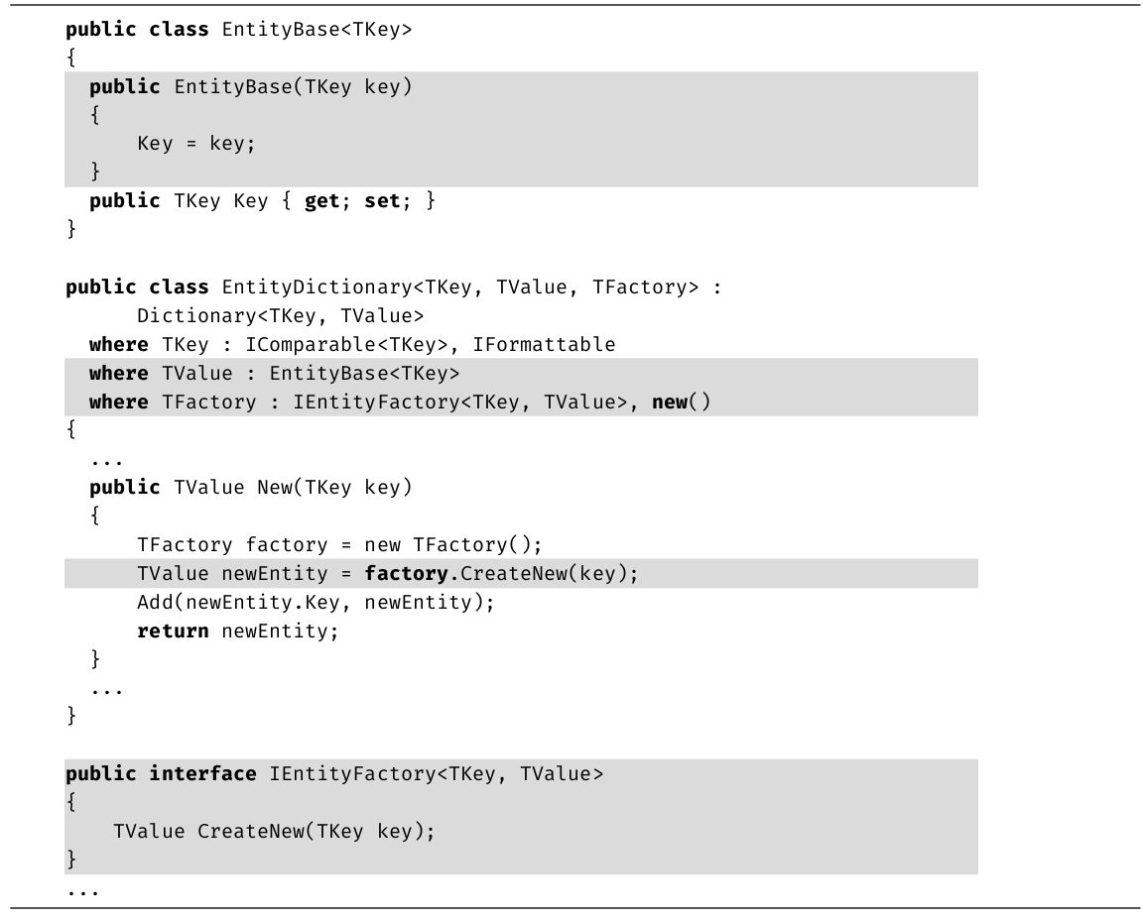The height and width of the screenshot is (919, 1143).
Task: Click the 'TValue CreateNew(TKey key);' interface method
Action: (274, 832)
